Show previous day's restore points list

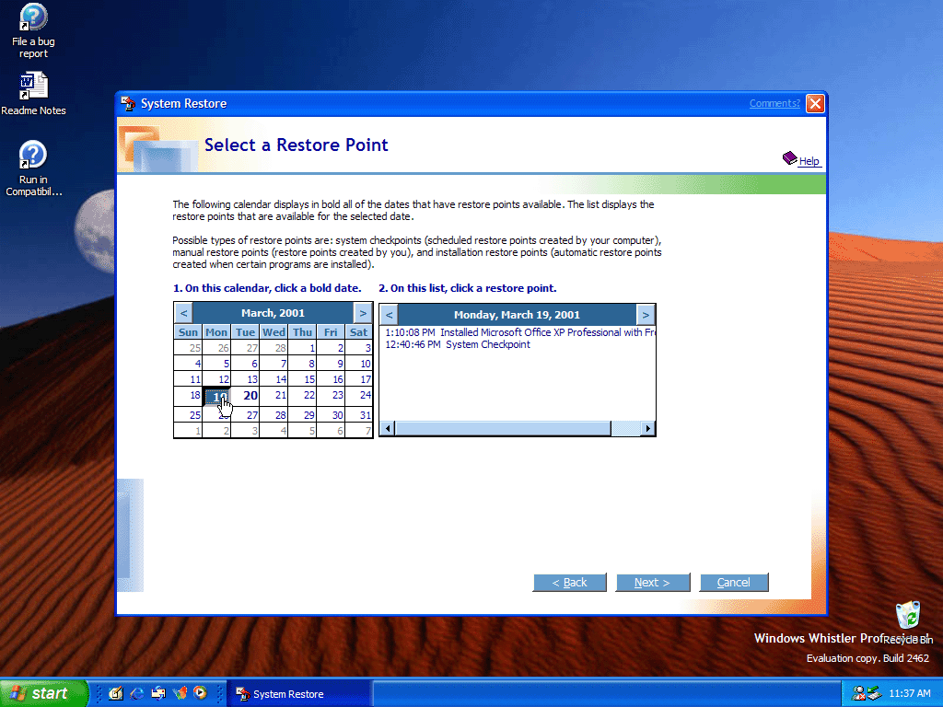(390, 315)
